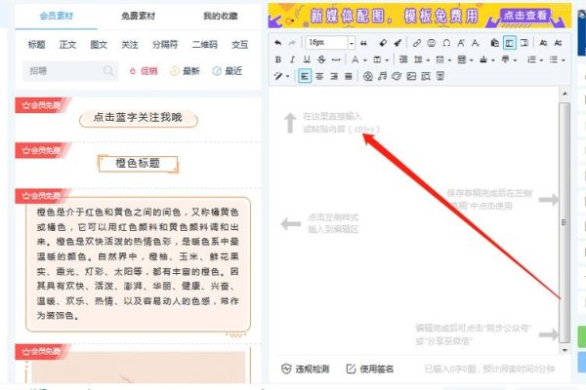Click the last Aa case conversion icon
Image resolution: width=586 pixels, height=390 pixels.
click(558, 43)
